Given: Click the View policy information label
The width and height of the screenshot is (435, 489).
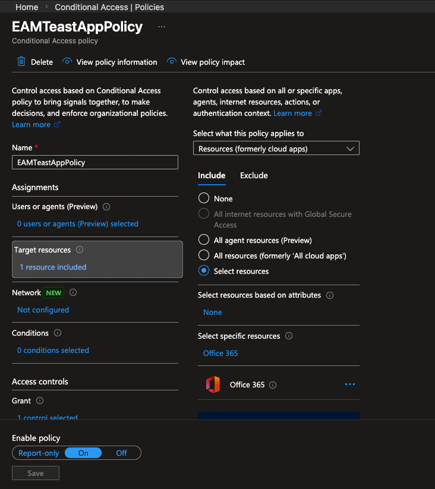Looking at the screenshot, I should pyautogui.click(x=117, y=62).
